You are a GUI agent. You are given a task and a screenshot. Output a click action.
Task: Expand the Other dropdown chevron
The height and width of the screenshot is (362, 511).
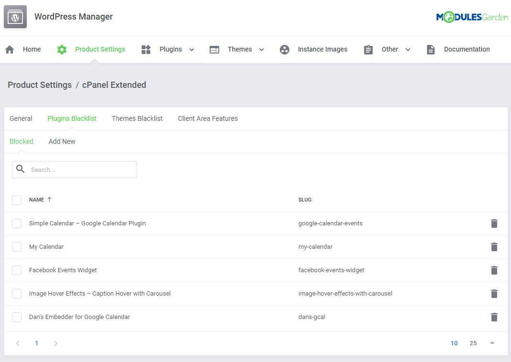[x=408, y=50]
